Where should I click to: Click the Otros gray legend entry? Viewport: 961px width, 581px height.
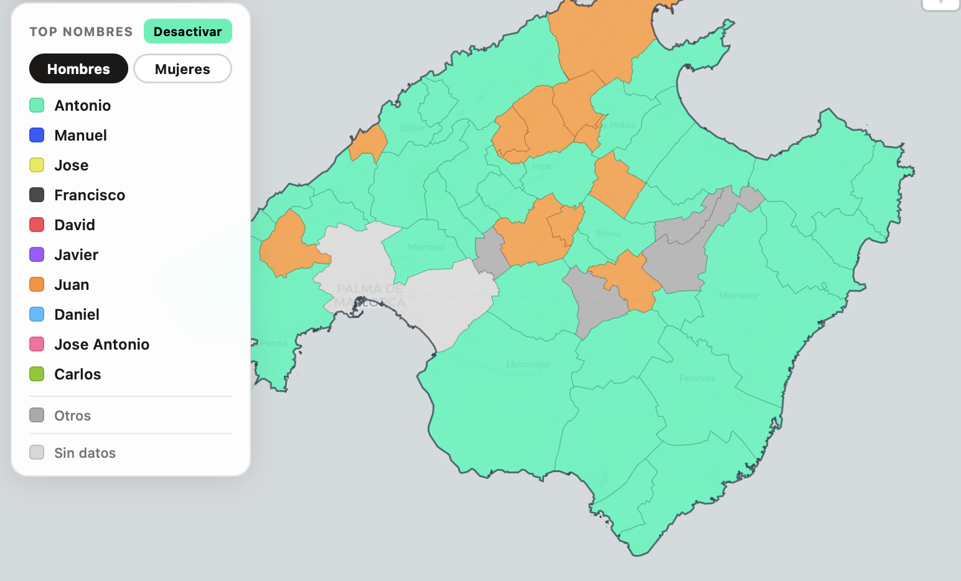tap(72, 416)
